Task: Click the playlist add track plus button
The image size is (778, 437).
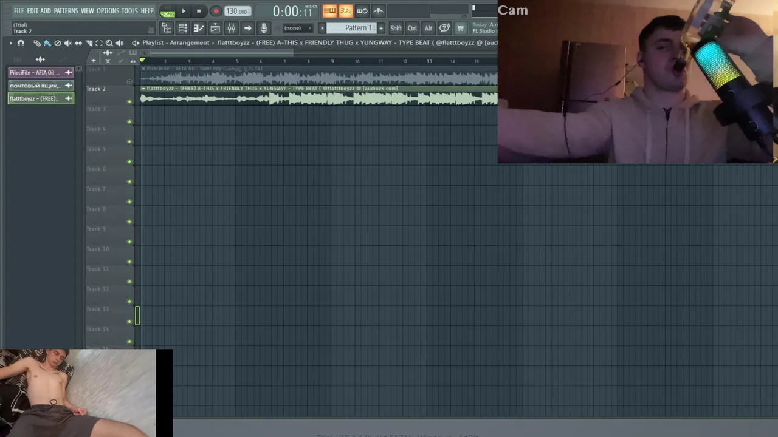Action: point(93,61)
